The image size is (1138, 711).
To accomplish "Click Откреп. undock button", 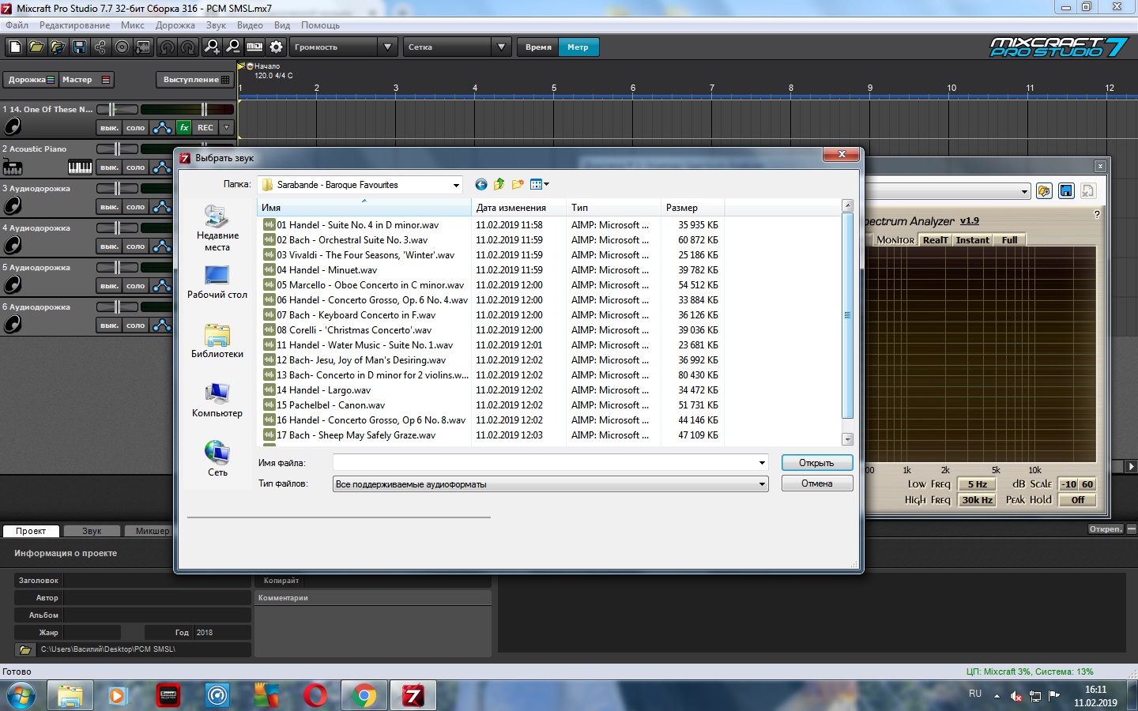I will (x=1105, y=529).
